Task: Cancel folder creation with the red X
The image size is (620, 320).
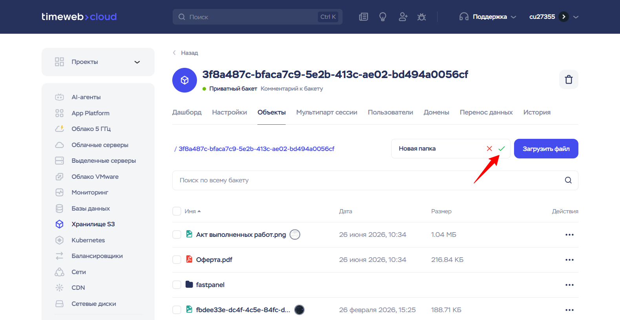Action: click(489, 149)
